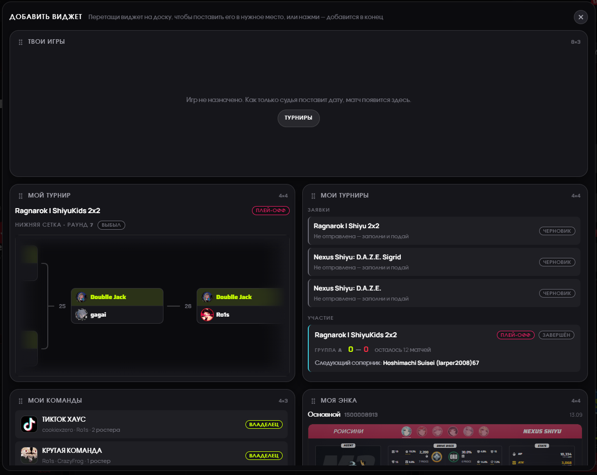Open the Nexus Shiyu: D.A.Z.E. Sigrid application
The width and height of the screenshot is (597, 475).
point(444,262)
